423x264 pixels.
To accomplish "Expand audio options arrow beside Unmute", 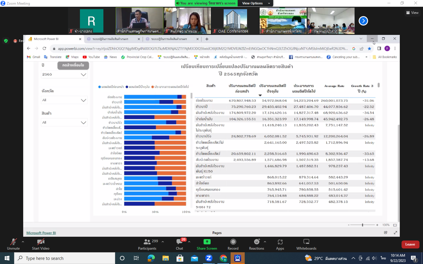I will [23, 242].
